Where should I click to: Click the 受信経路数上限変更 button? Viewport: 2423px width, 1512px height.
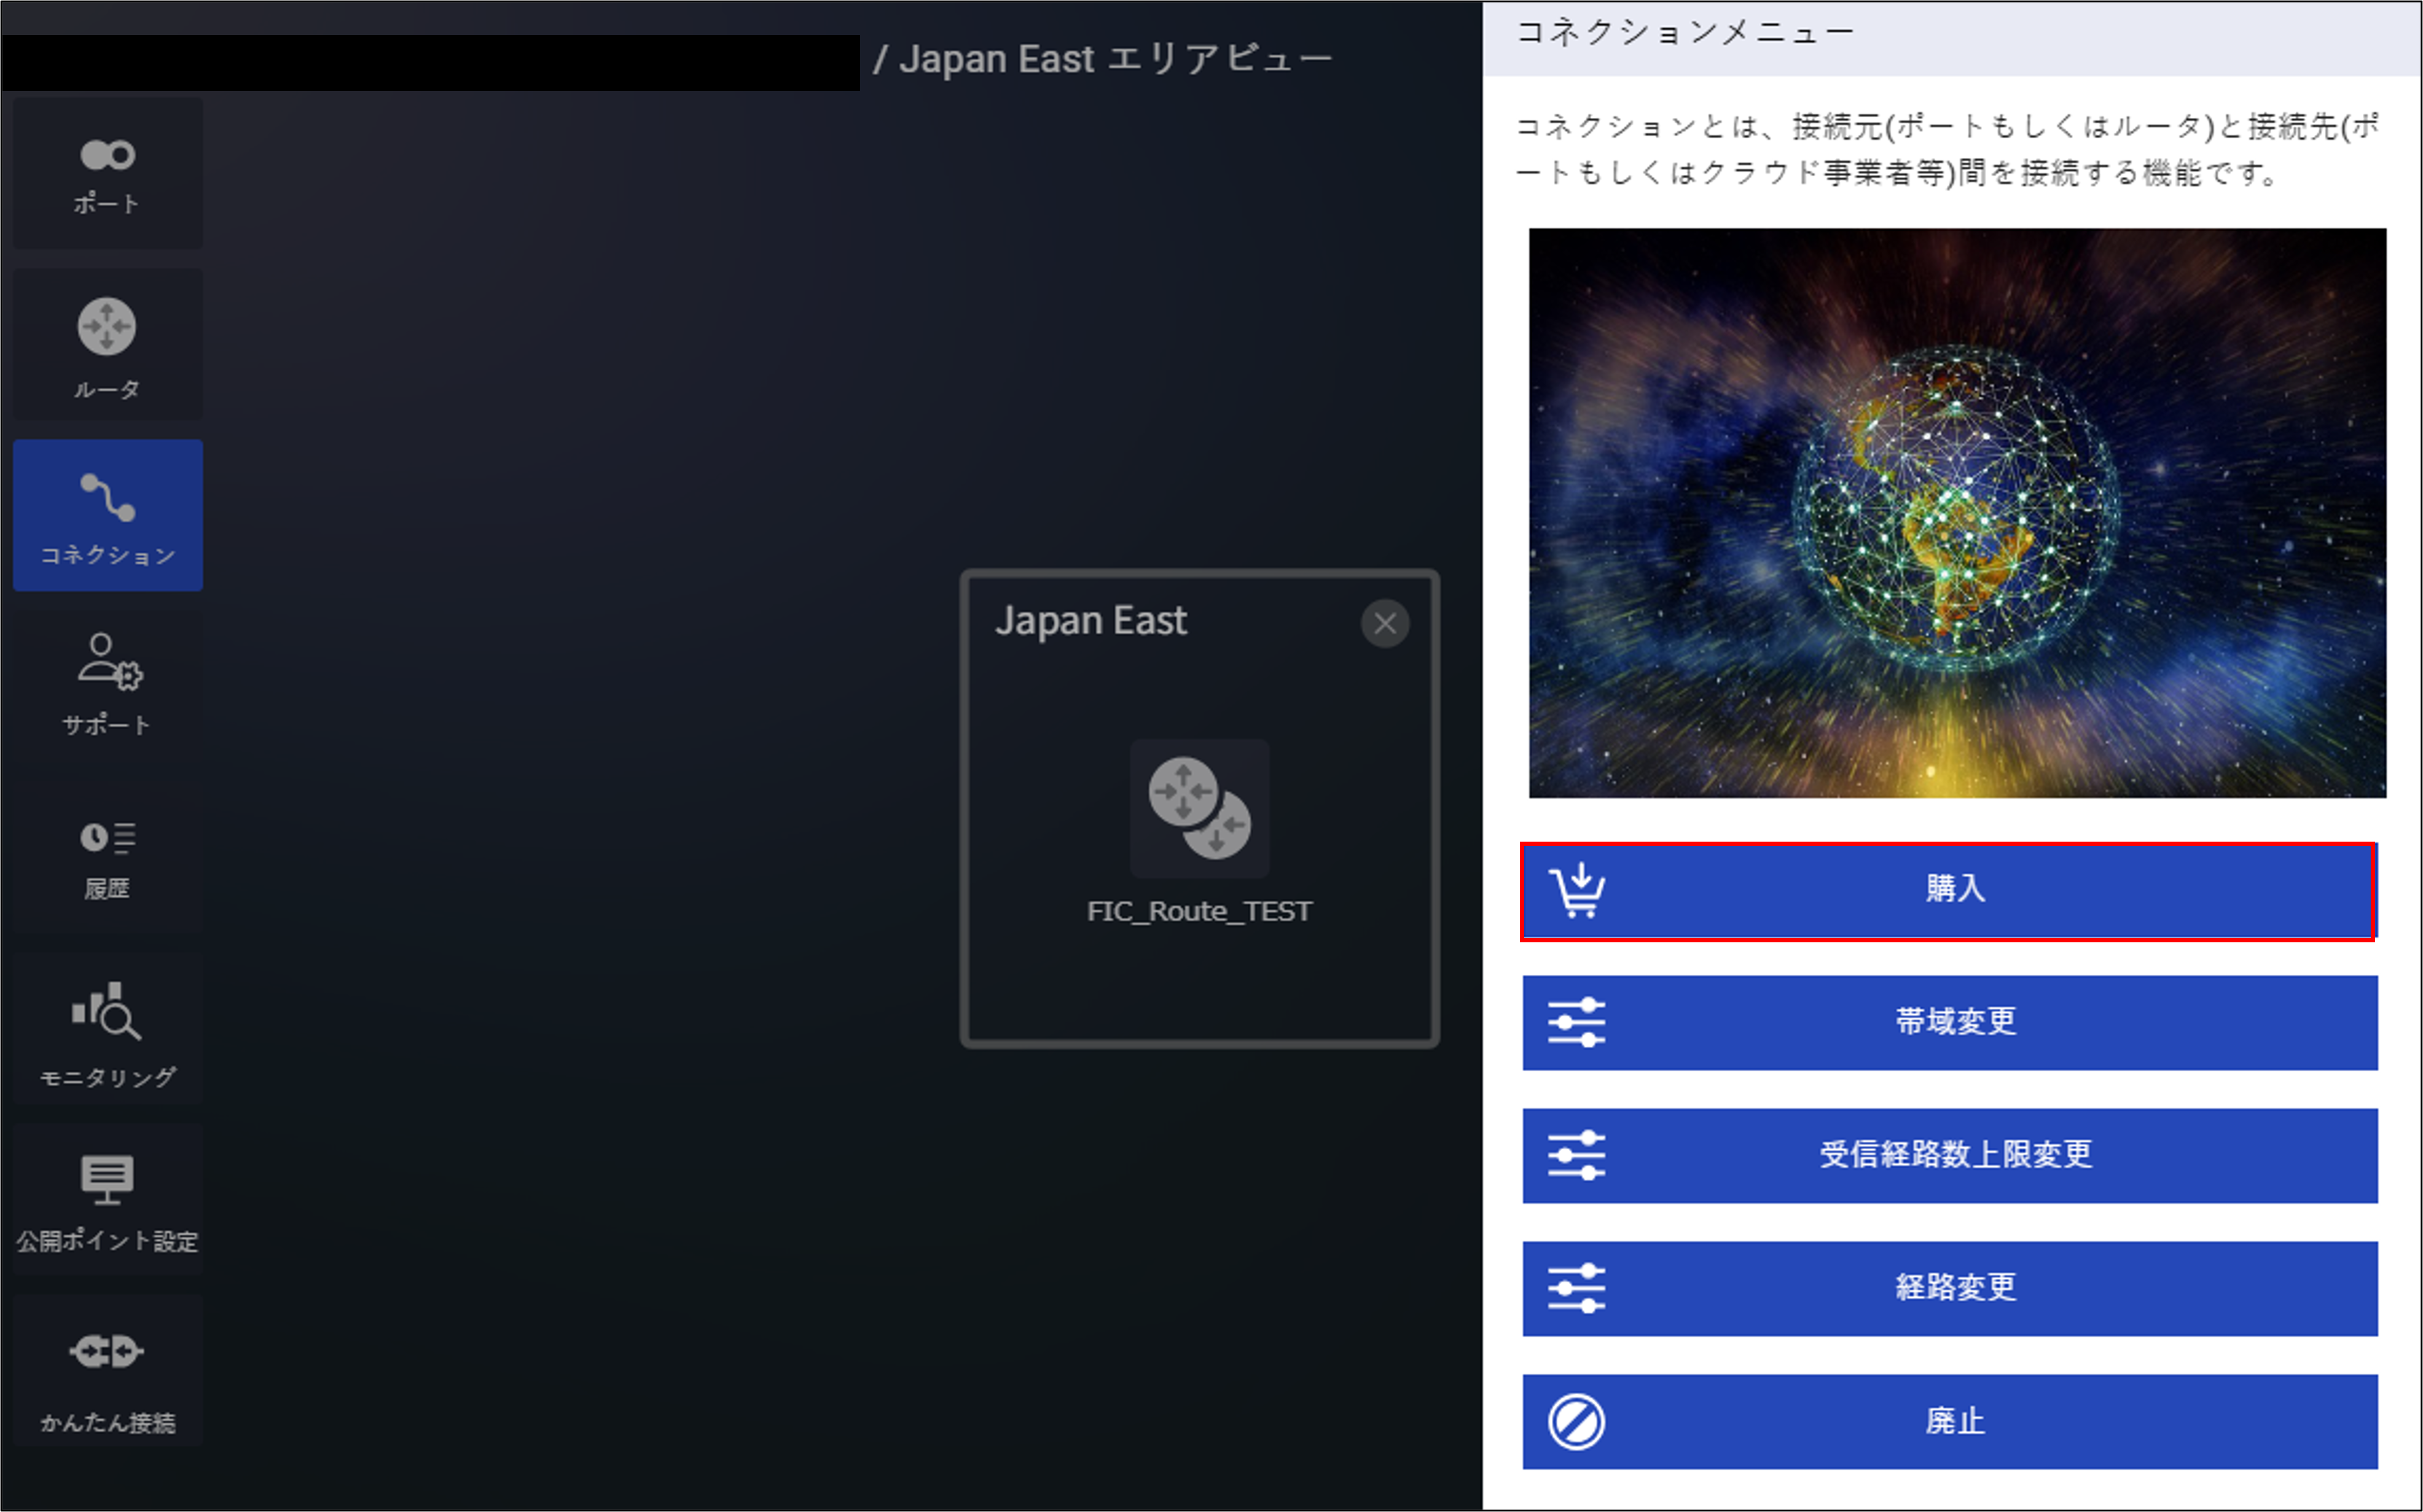click(1949, 1155)
